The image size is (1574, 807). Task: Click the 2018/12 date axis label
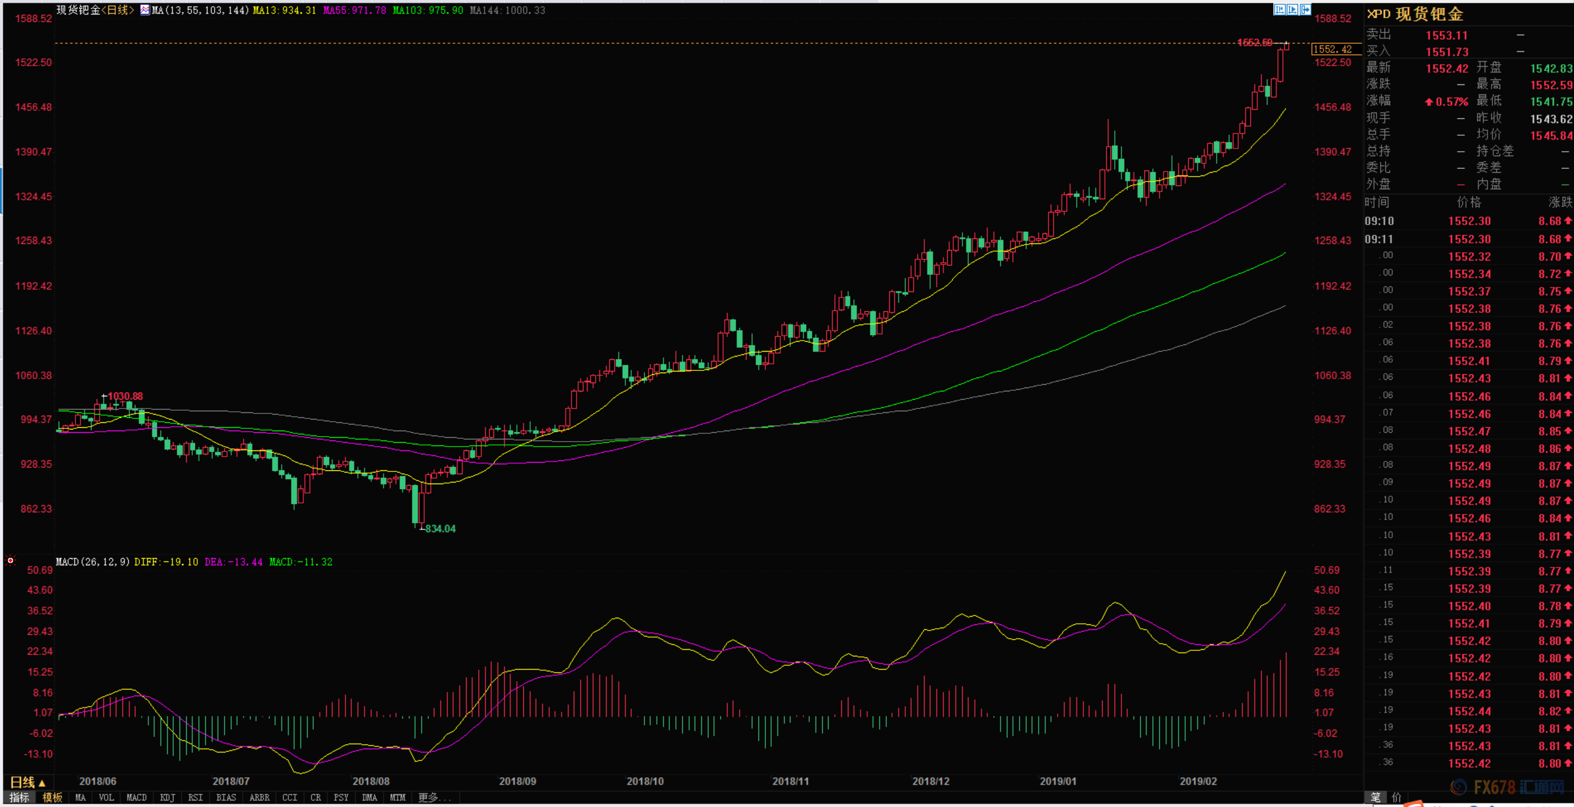(931, 781)
